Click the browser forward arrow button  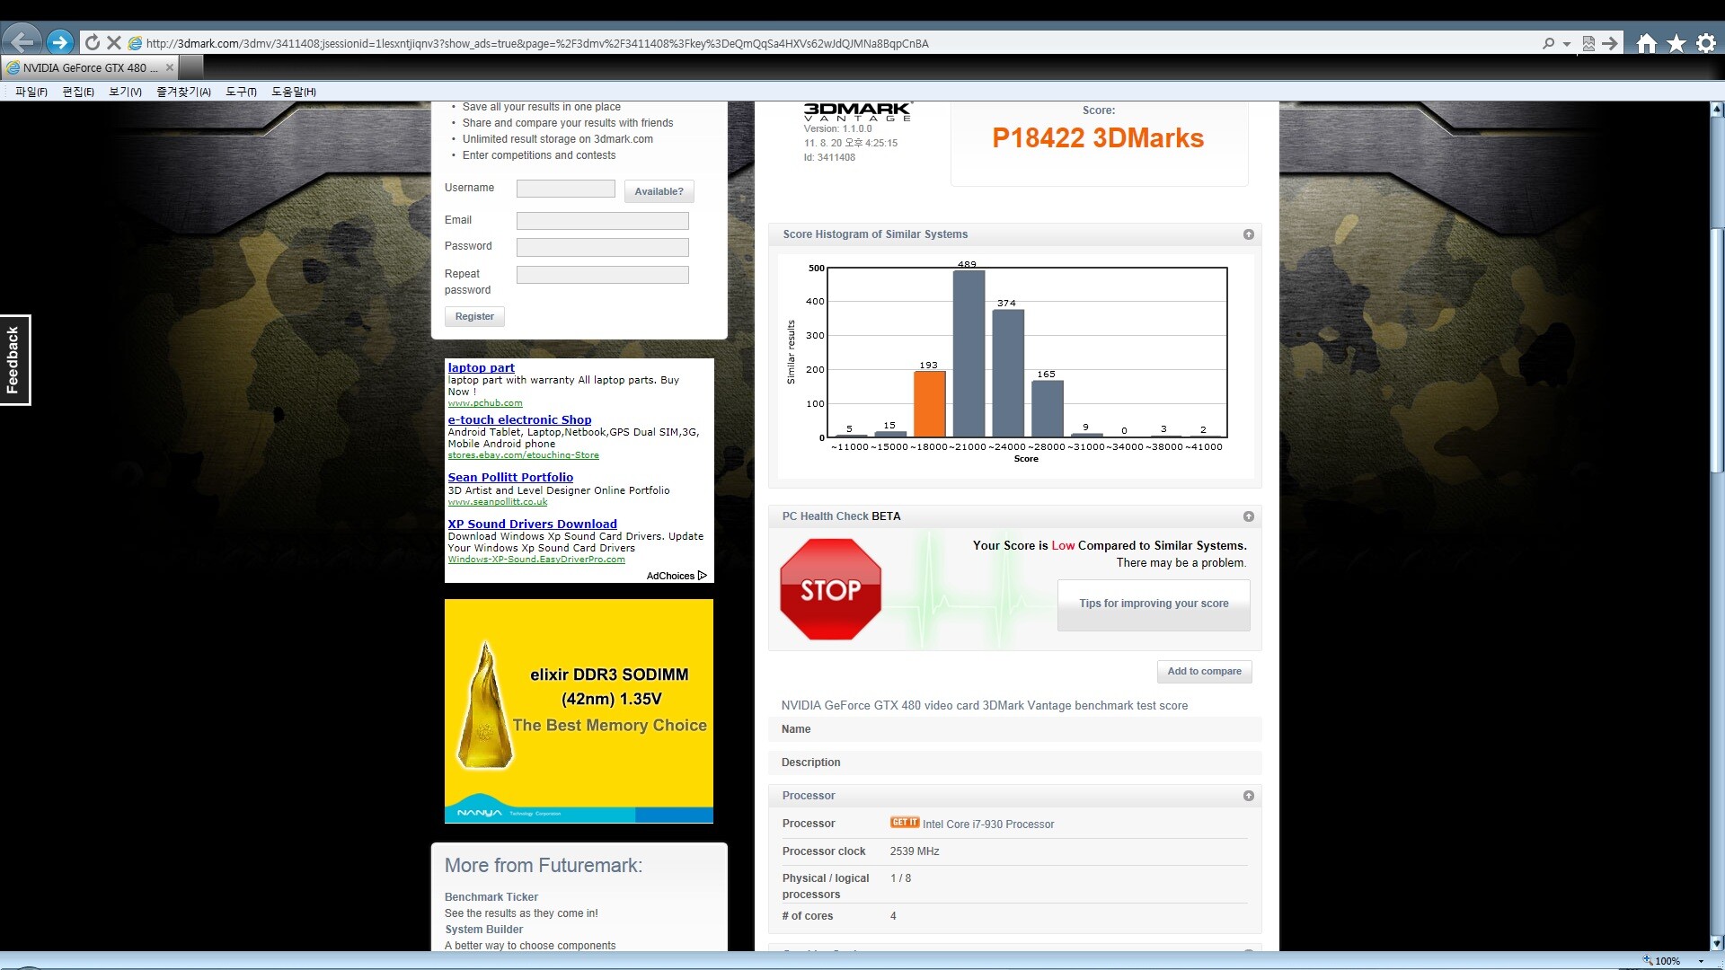pyautogui.click(x=60, y=42)
